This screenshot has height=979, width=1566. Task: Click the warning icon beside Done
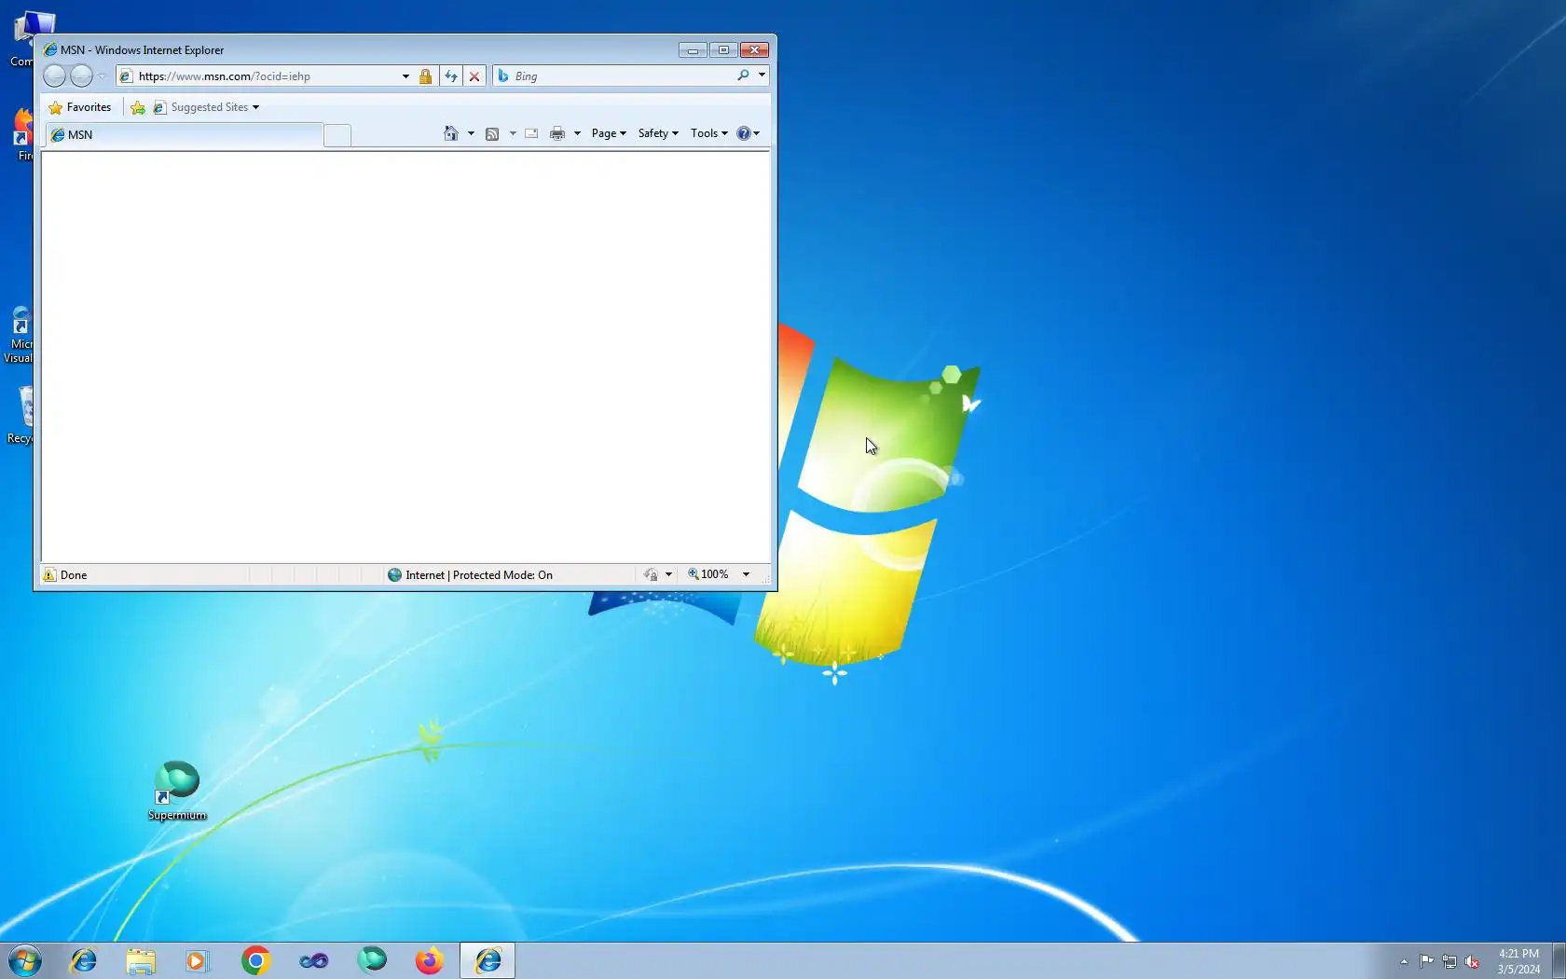[50, 575]
